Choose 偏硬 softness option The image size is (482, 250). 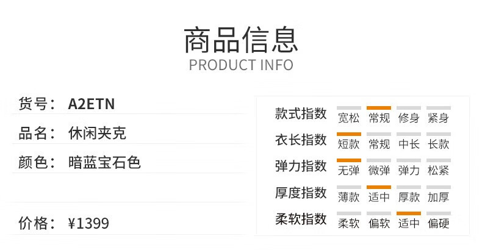coord(438,223)
